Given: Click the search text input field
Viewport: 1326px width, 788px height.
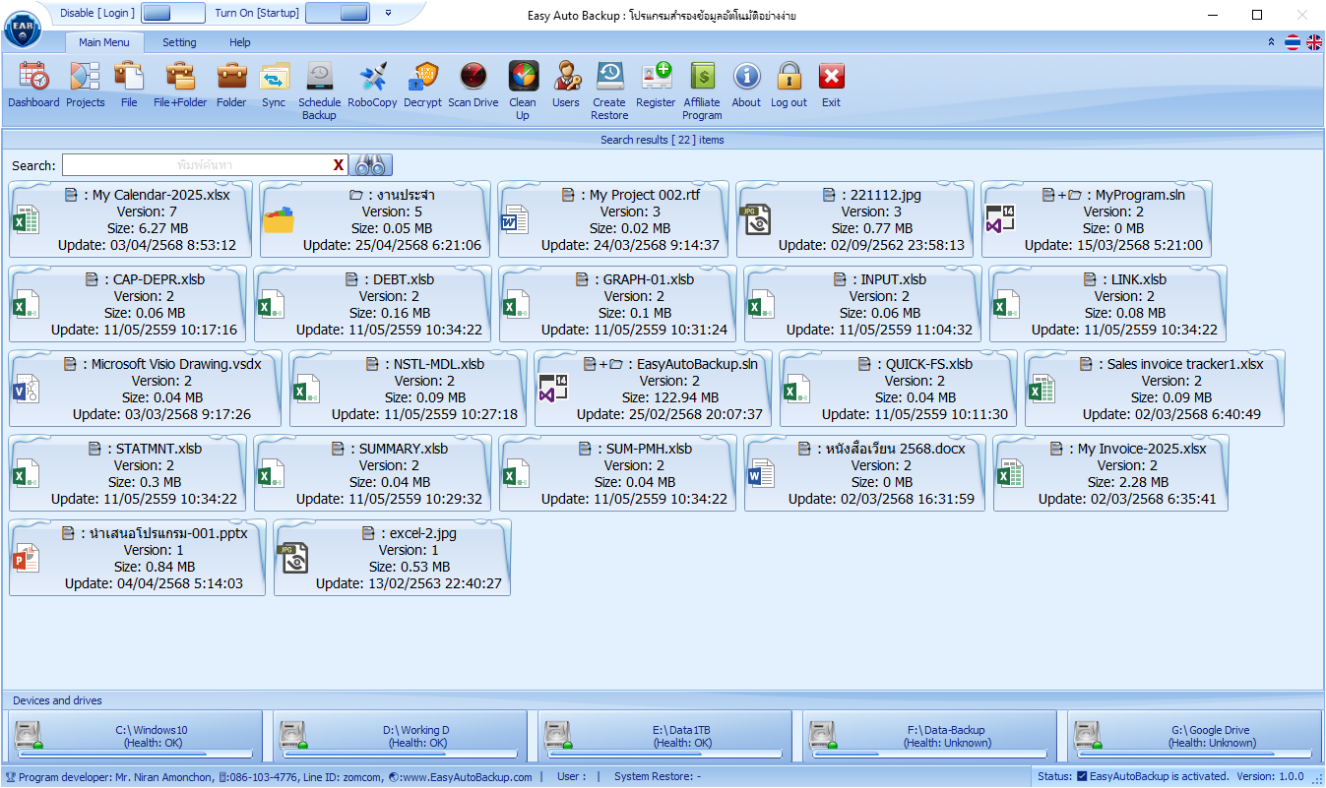Looking at the screenshot, I should click(x=195, y=165).
